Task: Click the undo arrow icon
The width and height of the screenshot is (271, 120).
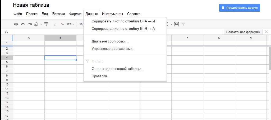Action: (23, 24)
